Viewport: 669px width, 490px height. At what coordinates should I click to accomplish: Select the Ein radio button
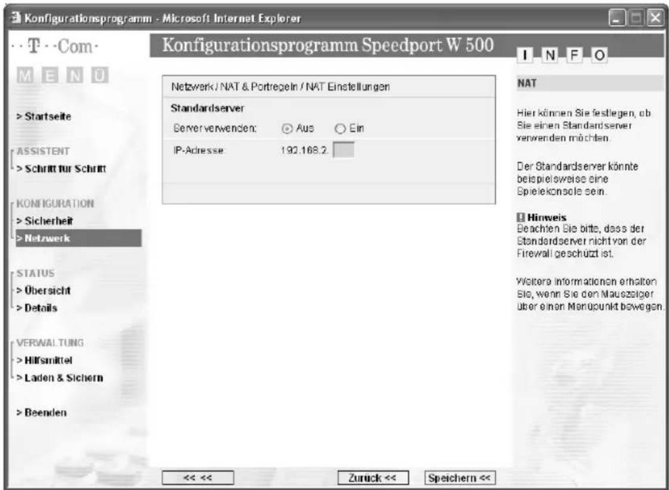click(x=340, y=129)
